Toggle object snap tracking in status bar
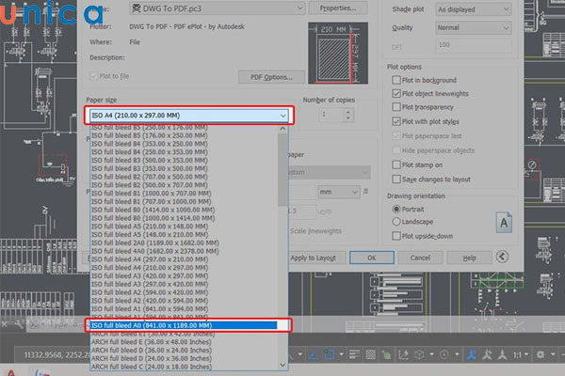 (x=314, y=354)
